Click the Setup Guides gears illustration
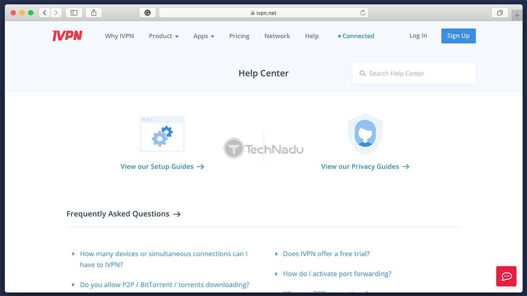 pos(162,134)
